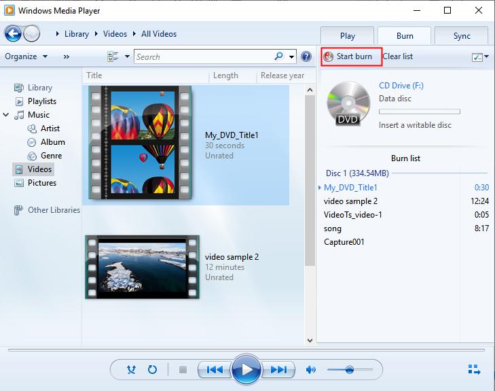Switch to Now Playing view icon

click(x=474, y=370)
